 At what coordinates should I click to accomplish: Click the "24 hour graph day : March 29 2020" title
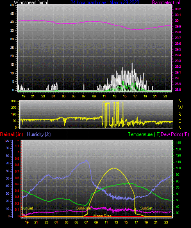pyautogui.click(x=105, y=2)
